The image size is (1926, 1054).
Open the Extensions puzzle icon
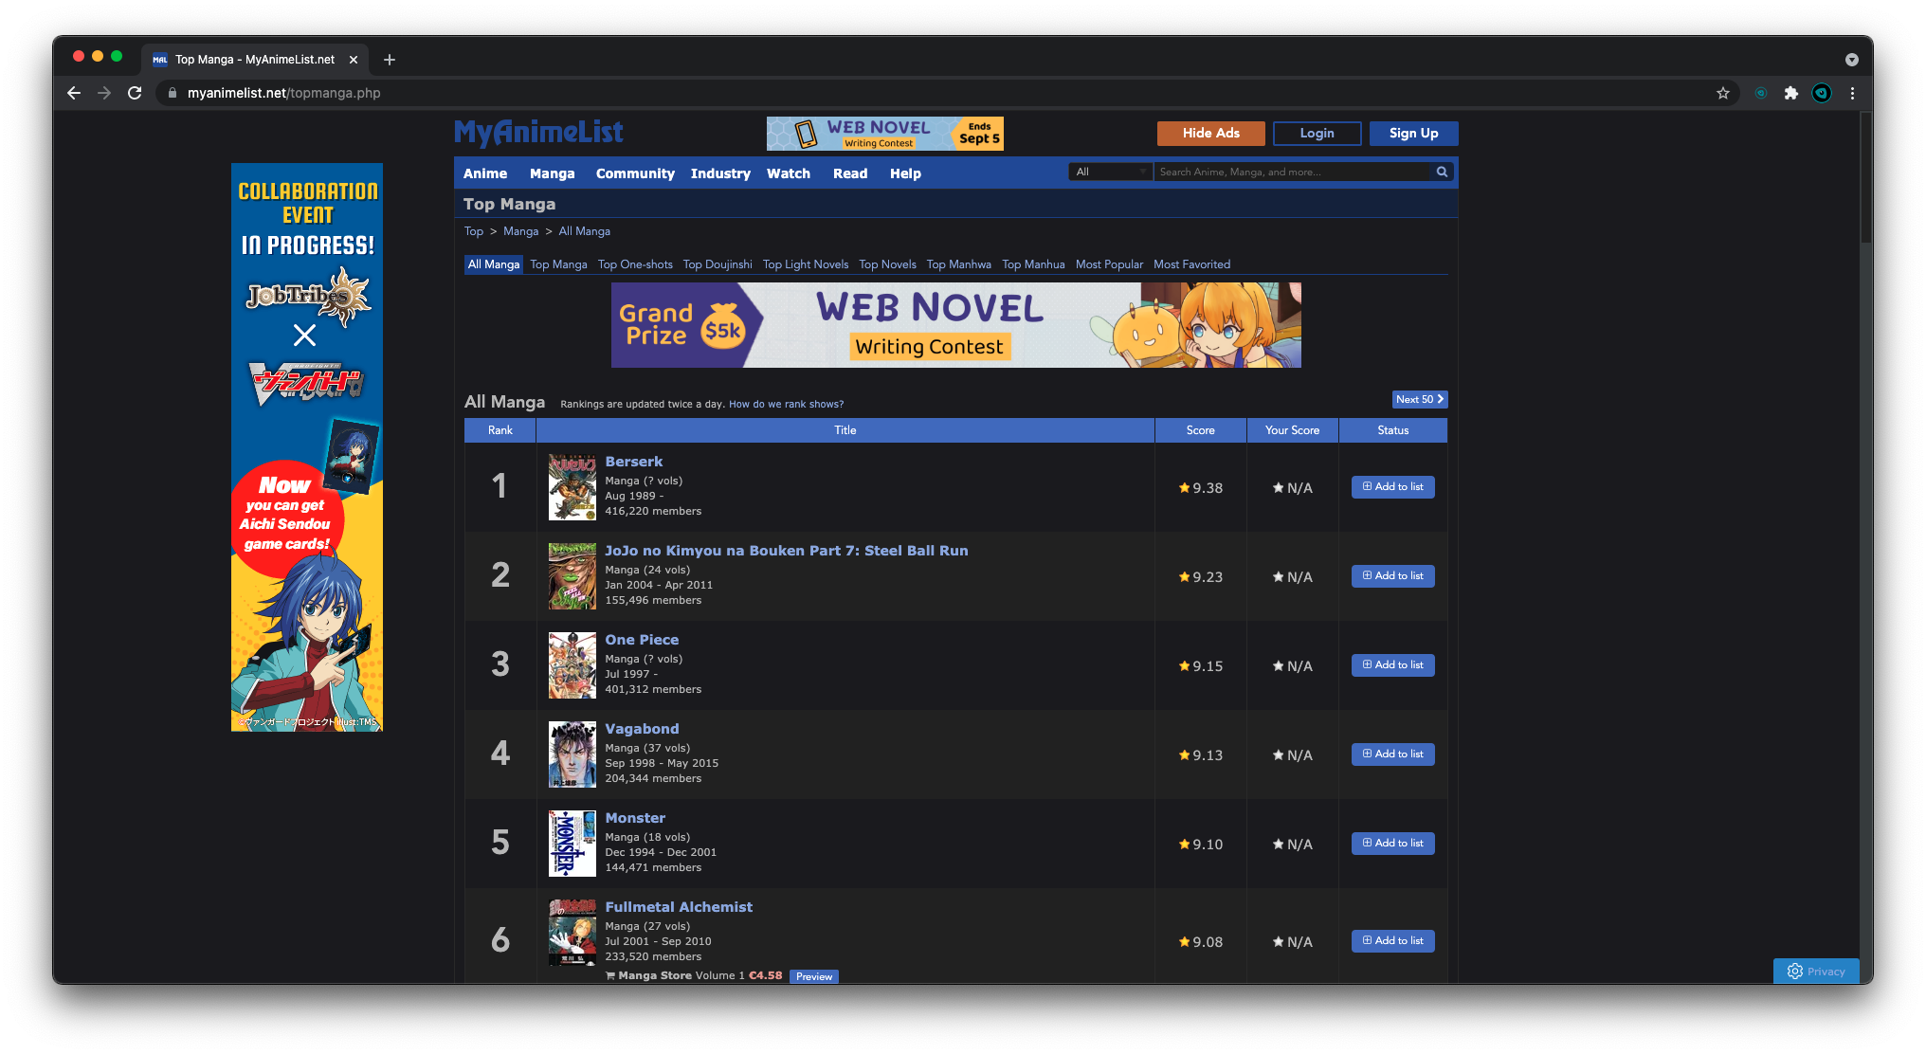1790,93
